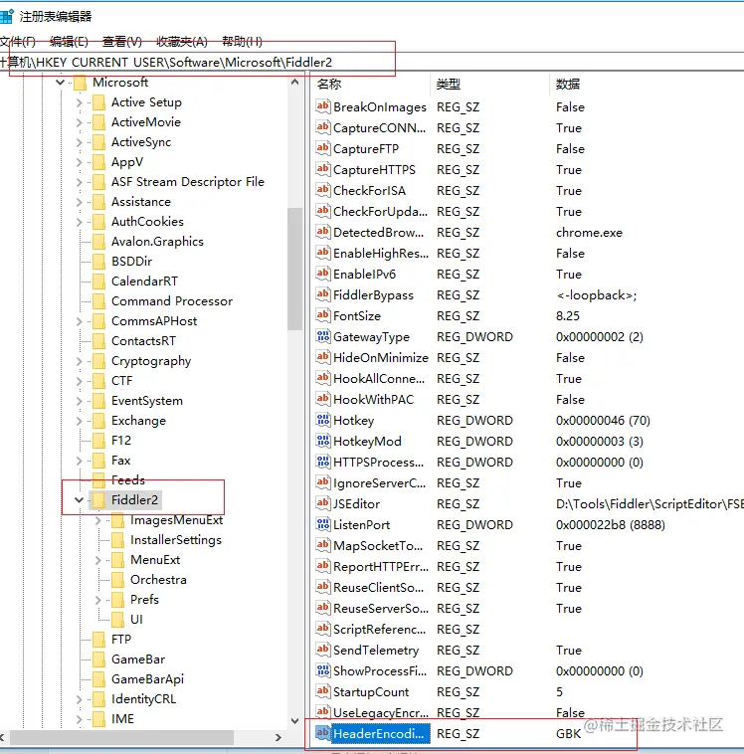Click the chrome.exe data cell
Image resolution: width=744 pixels, height=754 pixels.
click(x=589, y=233)
